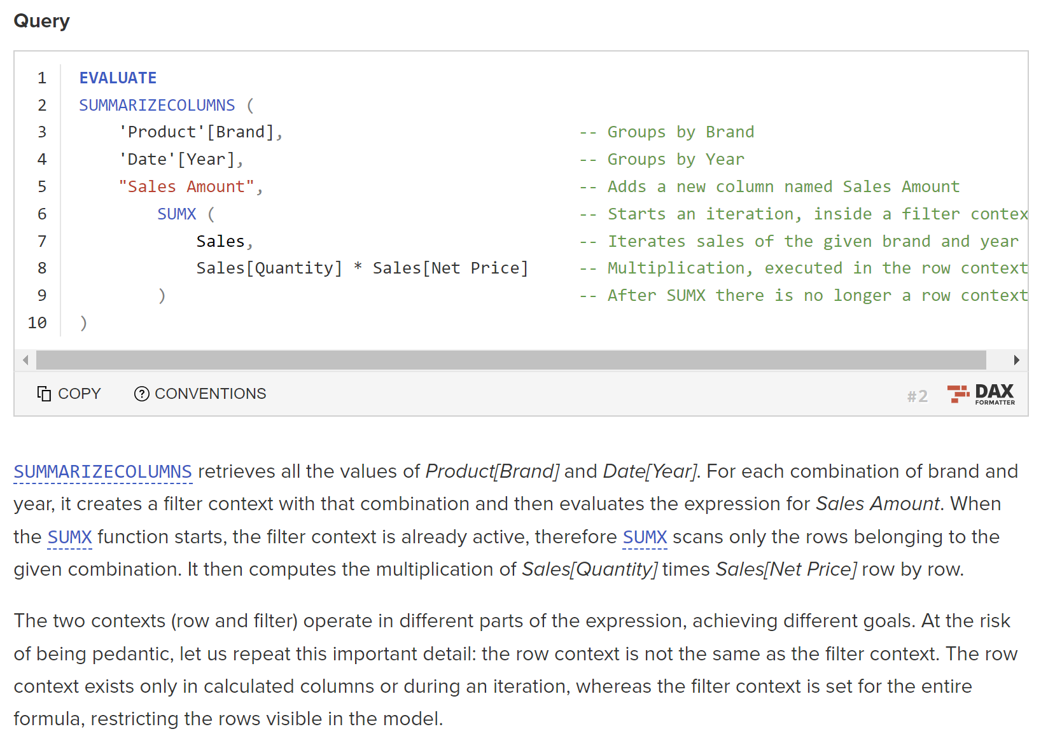The width and height of the screenshot is (1041, 743).
Task: Open the second SUMX link in the paragraph
Action: pyautogui.click(x=645, y=537)
